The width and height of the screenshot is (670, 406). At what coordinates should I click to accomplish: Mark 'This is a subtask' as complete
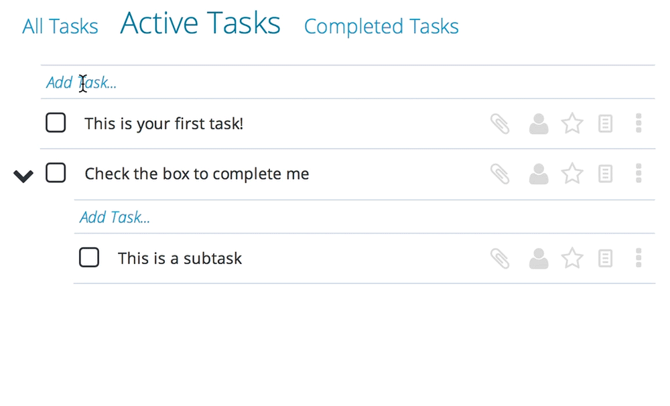[x=89, y=257]
